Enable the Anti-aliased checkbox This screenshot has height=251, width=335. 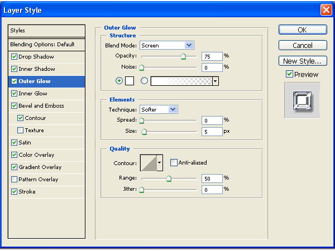174,163
